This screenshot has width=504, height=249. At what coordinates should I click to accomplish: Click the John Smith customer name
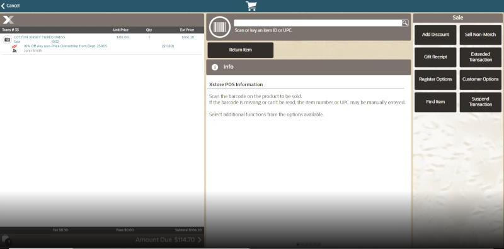click(x=33, y=51)
